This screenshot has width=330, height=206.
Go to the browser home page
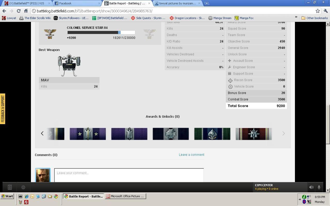coord(26,11)
